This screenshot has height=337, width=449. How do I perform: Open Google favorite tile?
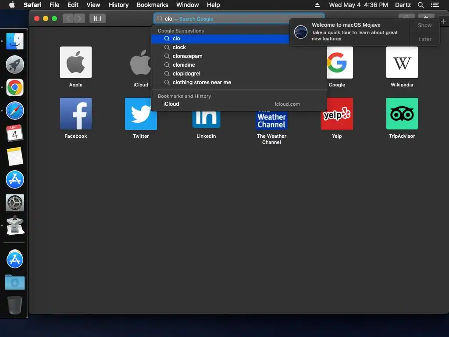[340, 62]
